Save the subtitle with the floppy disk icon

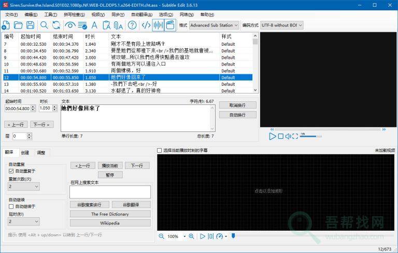pos(30,25)
